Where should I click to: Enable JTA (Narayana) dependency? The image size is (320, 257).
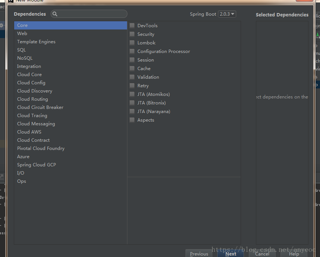pyautogui.click(x=132, y=111)
